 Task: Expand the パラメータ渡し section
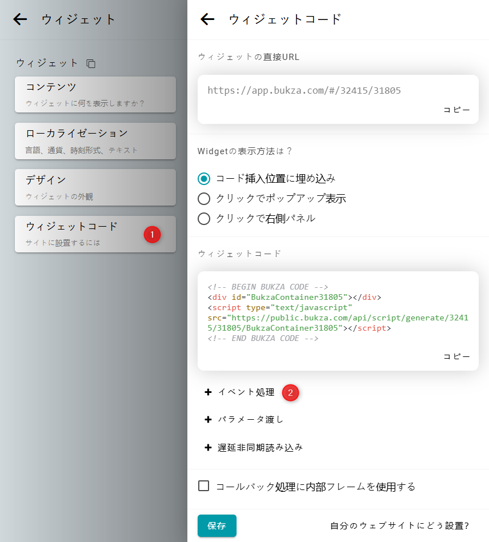click(x=251, y=420)
